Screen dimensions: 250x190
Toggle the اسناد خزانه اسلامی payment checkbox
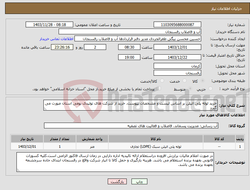point(159,88)
